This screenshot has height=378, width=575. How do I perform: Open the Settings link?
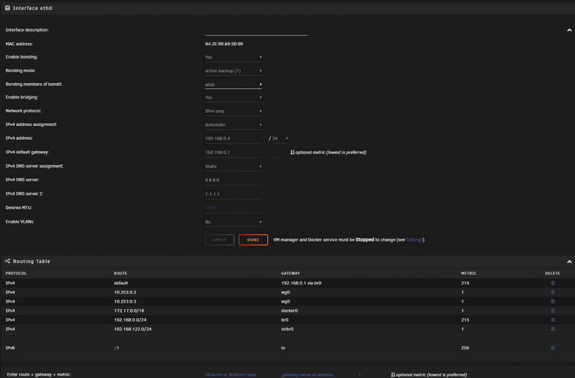(x=414, y=240)
